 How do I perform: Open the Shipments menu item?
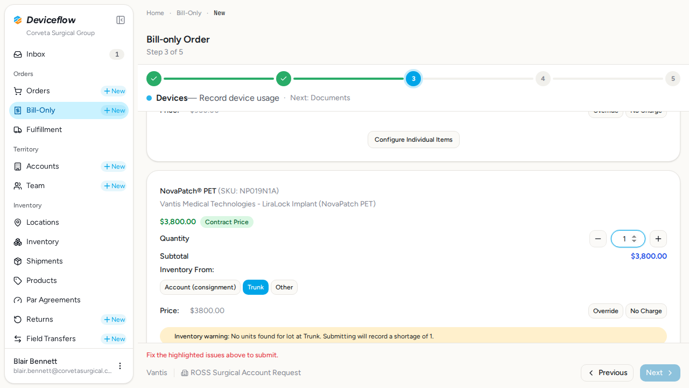click(69, 261)
